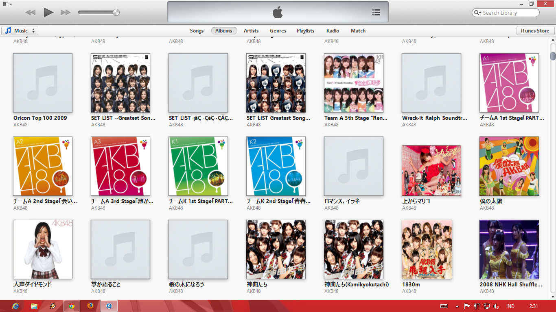Click AKB48 artist under Oricon Top 100 2009
The image size is (556, 312).
tap(20, 125)
